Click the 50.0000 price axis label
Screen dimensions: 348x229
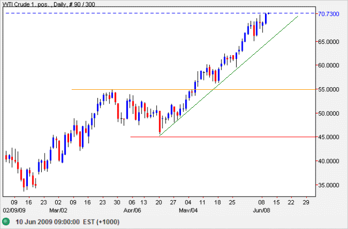[x=328, y=113]
